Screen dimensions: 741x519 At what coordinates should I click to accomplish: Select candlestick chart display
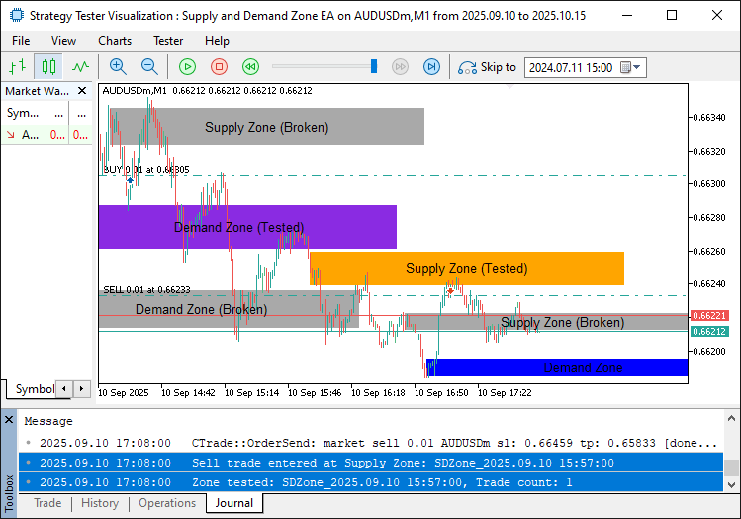click(x=48, y=67)
